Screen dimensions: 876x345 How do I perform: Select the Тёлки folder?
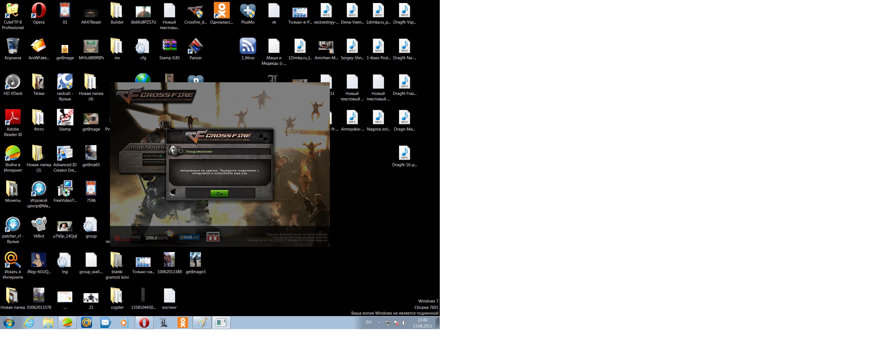pos(39,85)
